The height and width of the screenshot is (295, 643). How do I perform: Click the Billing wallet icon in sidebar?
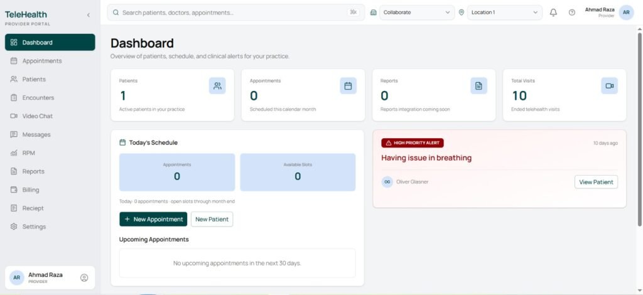14,190
